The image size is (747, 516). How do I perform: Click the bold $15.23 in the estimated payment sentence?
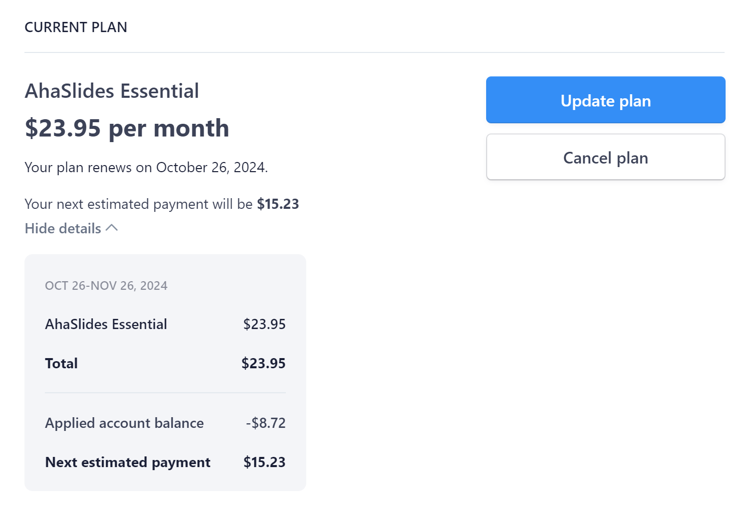tap(278, 204)
